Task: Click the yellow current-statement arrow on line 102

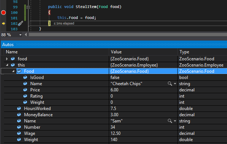Action: click(x=4, y=23)
